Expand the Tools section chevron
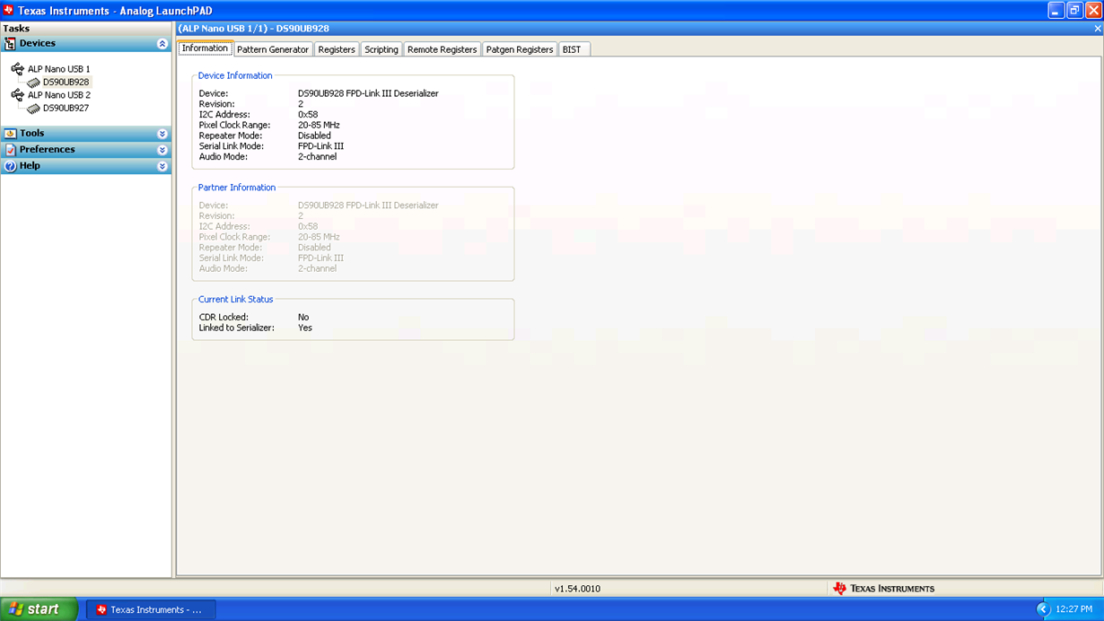Image resolution: width=1104 pixels, height=621 pixels. 162,133
